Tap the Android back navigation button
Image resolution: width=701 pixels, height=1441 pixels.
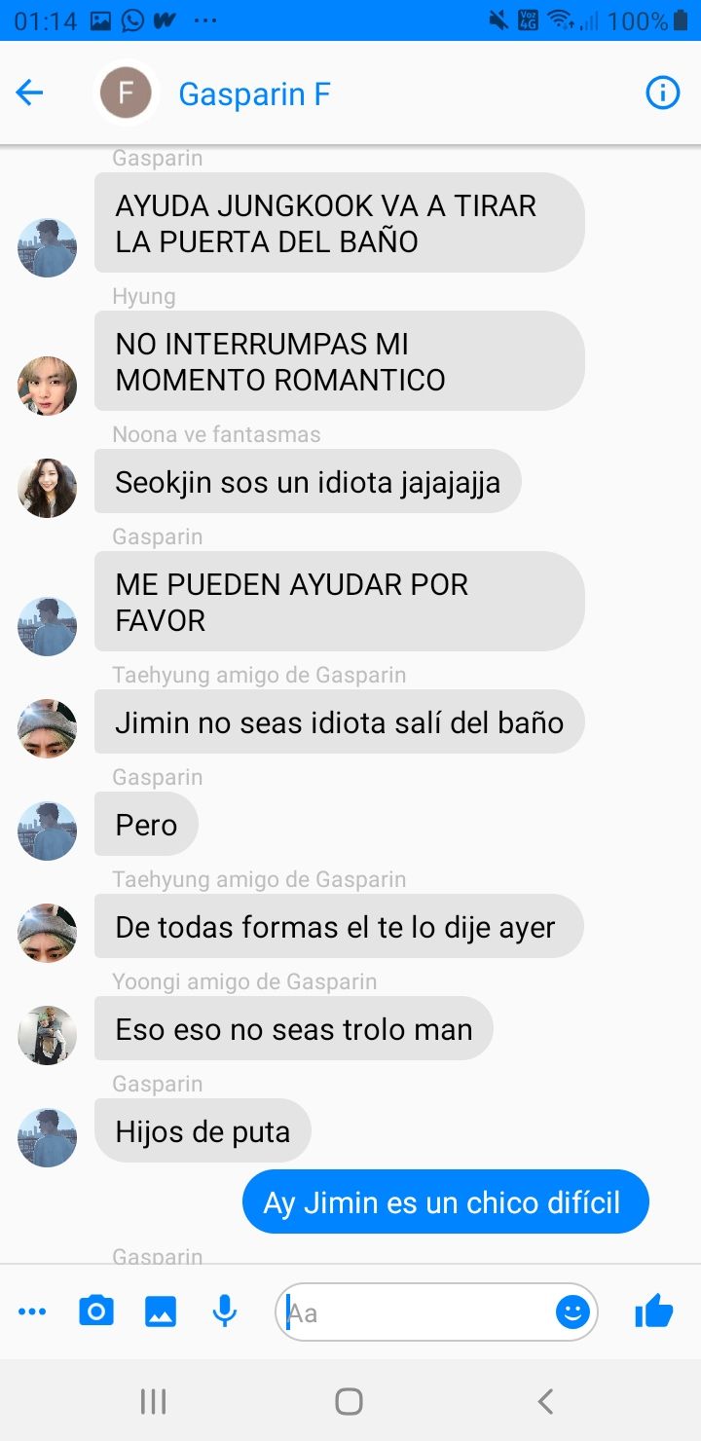click(545, 1401)
